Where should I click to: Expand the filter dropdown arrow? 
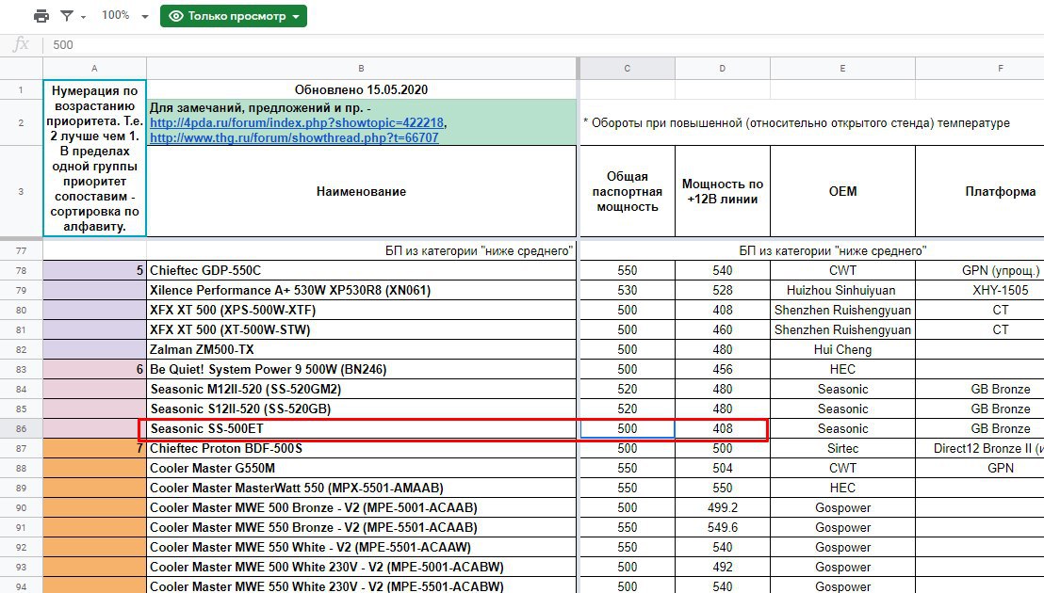coord(83,17)
